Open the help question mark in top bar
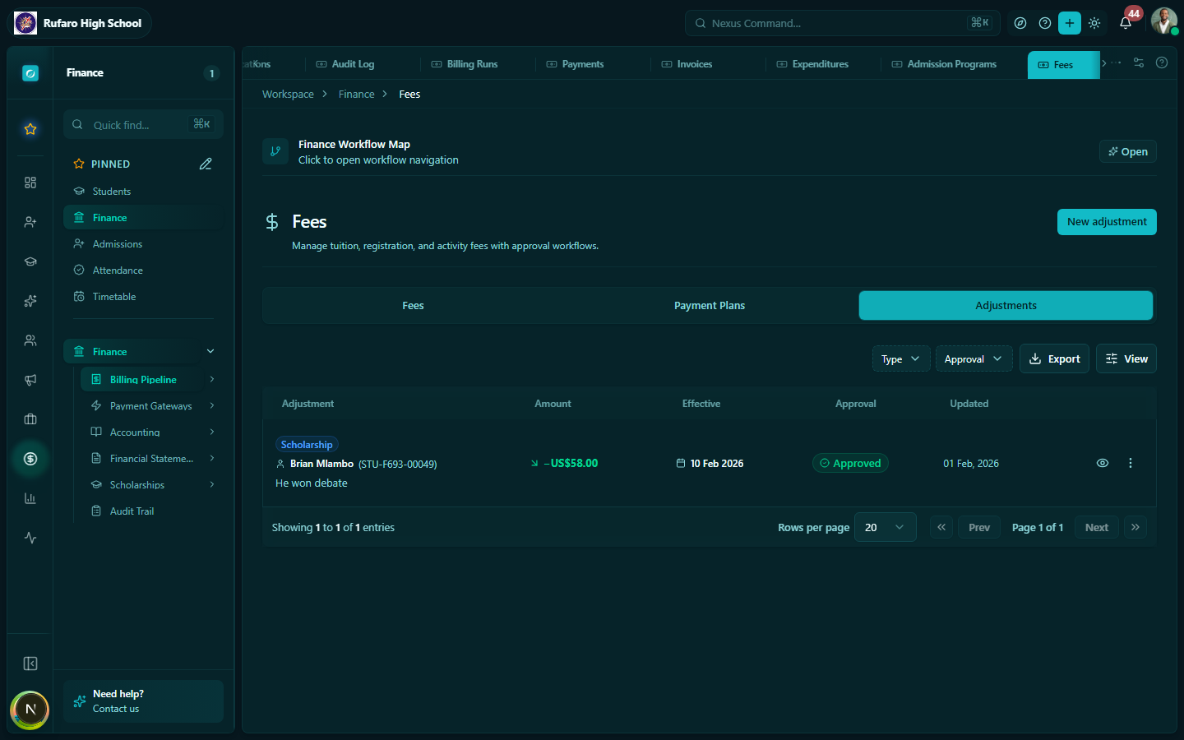 [x=1045, y=23]
